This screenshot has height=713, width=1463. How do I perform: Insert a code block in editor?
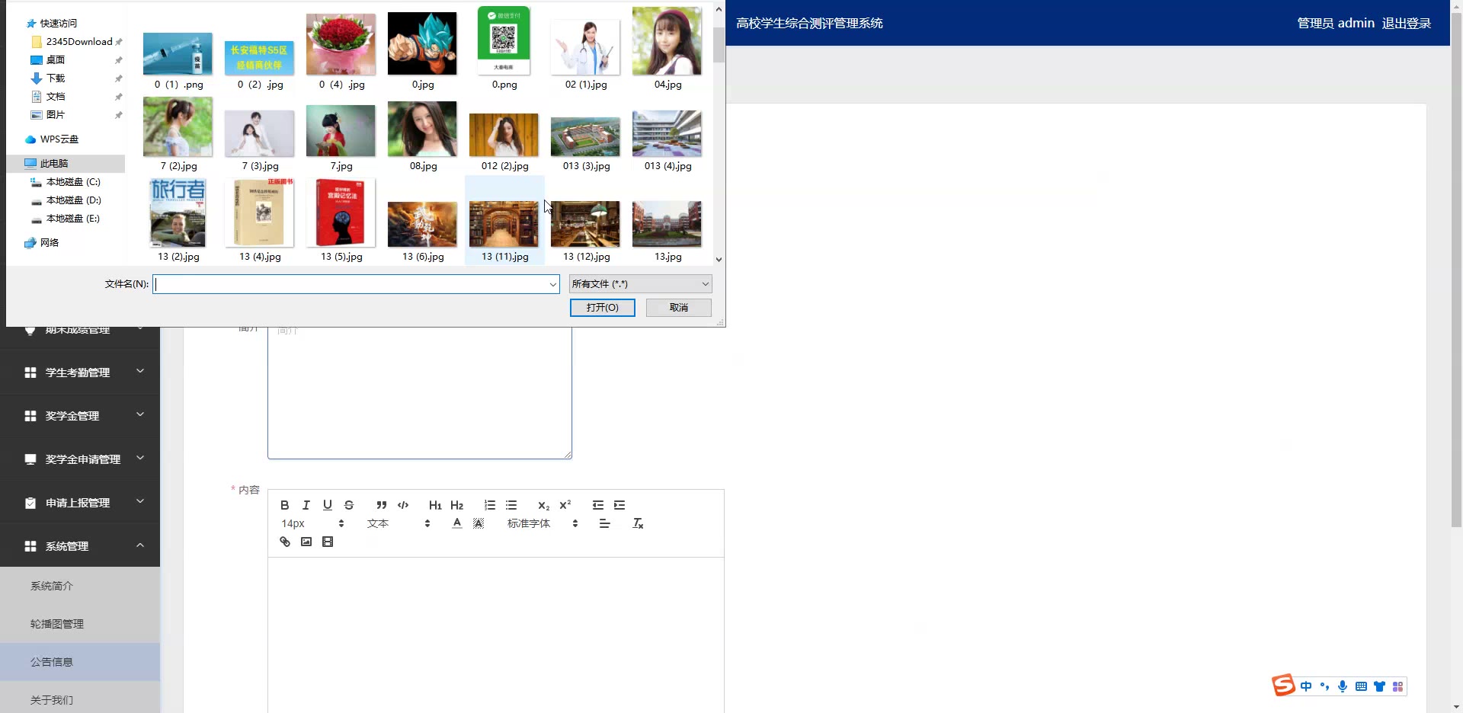tap(402, 505)
